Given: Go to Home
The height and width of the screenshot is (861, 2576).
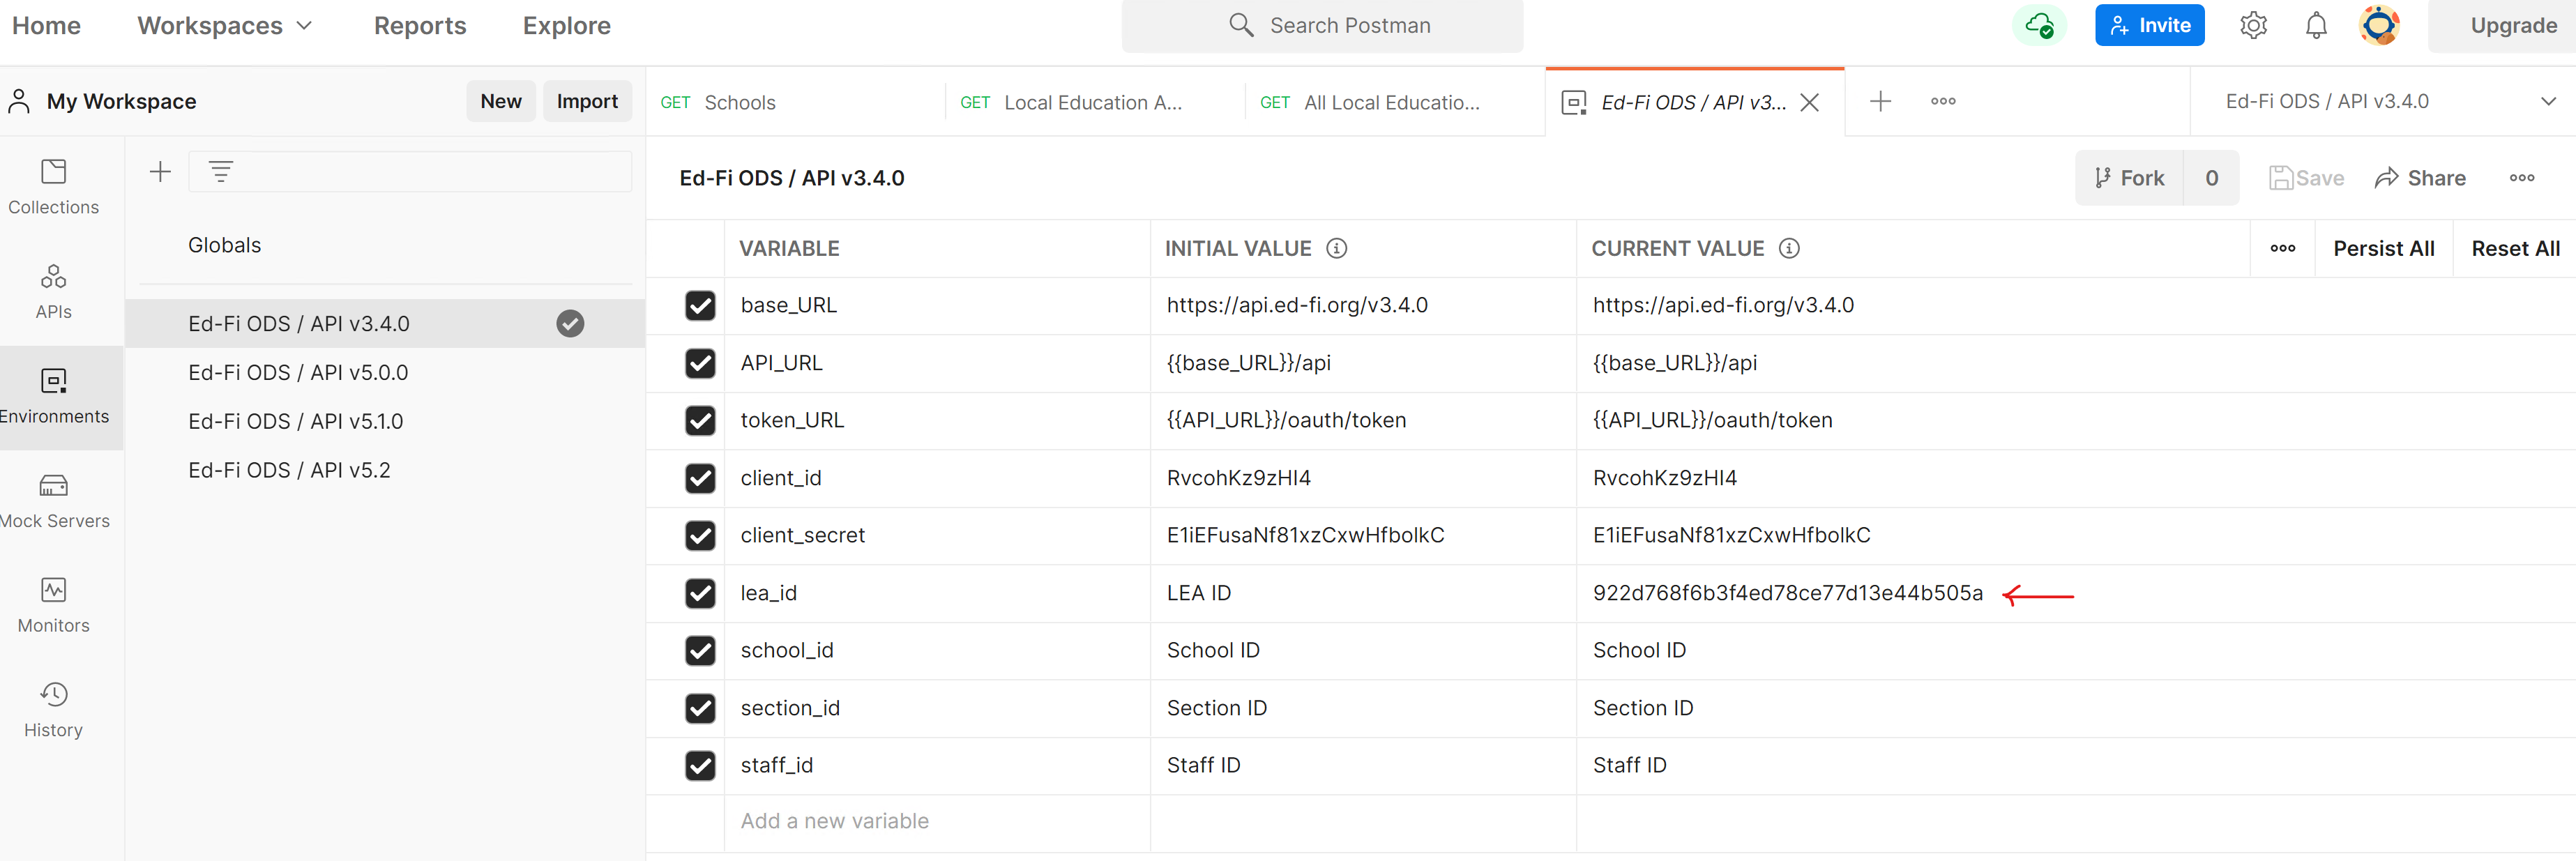Looking at the screenshot, I should [x=46, y=26].
